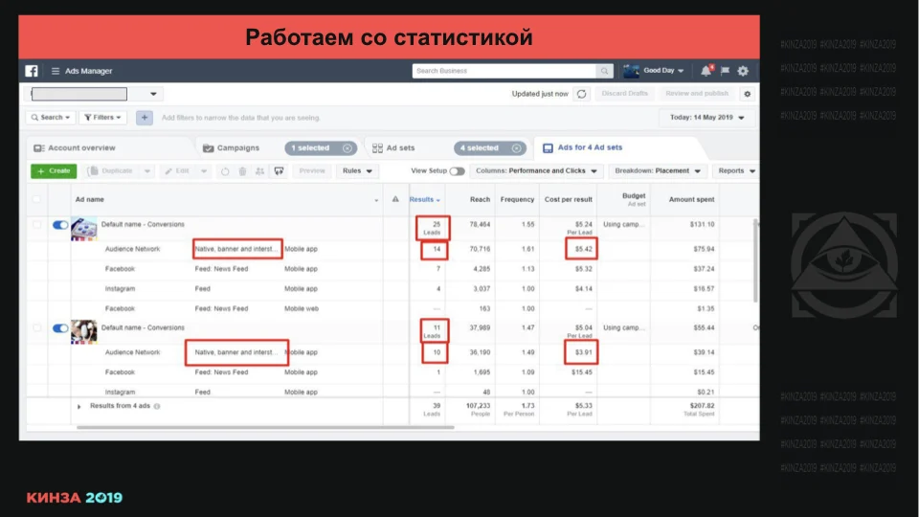This screenshot has height=517, width=919.
Task: Toggle the View Setup switch
Action: (458, 171)
